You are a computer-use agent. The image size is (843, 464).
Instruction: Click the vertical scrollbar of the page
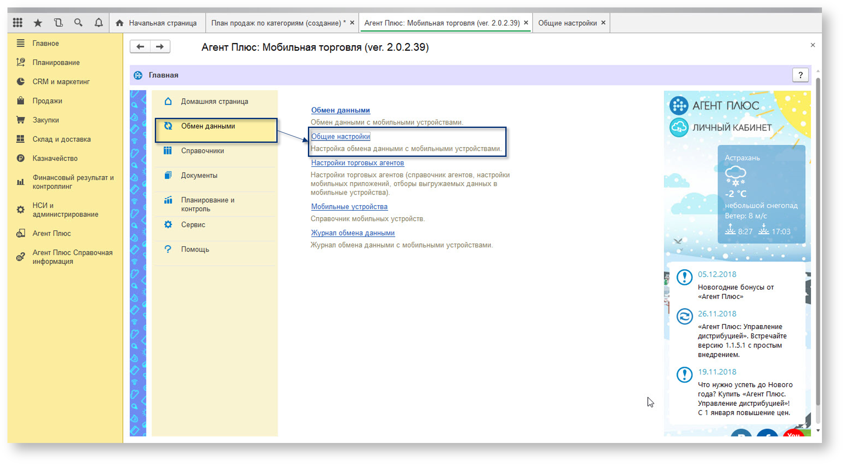point(818,241)
